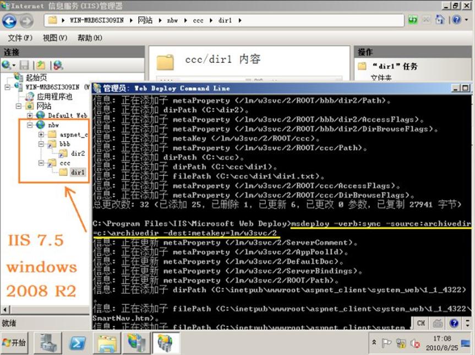Refresh the page with the green refresh icon

pyautogui.click(x=413, y=20)
